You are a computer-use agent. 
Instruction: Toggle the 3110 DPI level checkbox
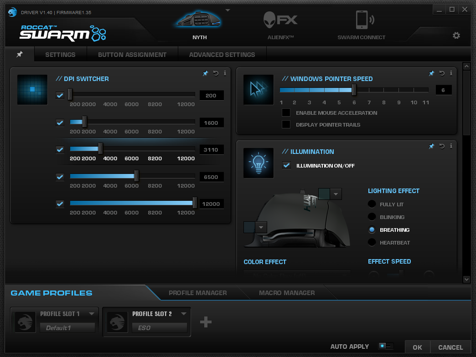pyautogui.click(x=60, y=150)
